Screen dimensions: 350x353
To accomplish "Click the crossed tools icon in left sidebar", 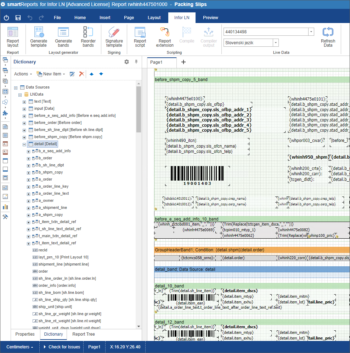I will coord(5,217).
